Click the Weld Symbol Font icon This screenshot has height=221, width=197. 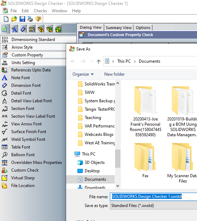[x=5, y=139]
